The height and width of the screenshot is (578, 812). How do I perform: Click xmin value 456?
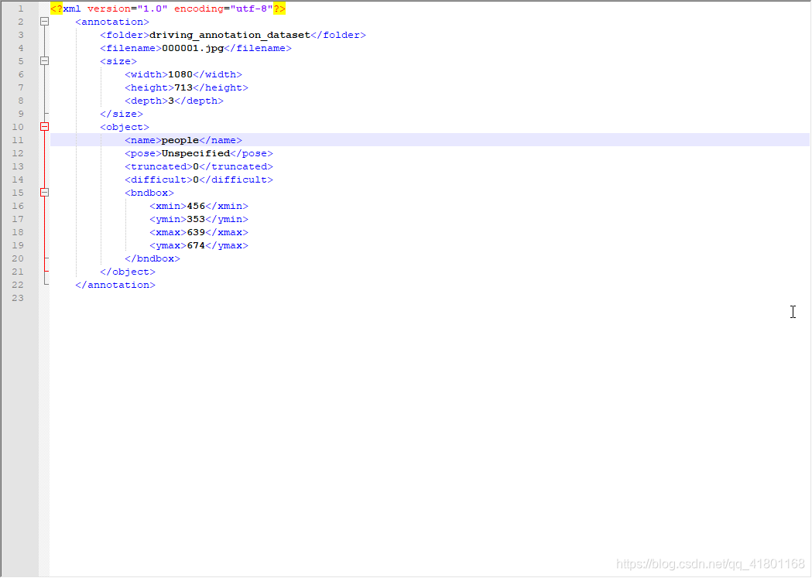pyautogui.click(x=196, y=206)
